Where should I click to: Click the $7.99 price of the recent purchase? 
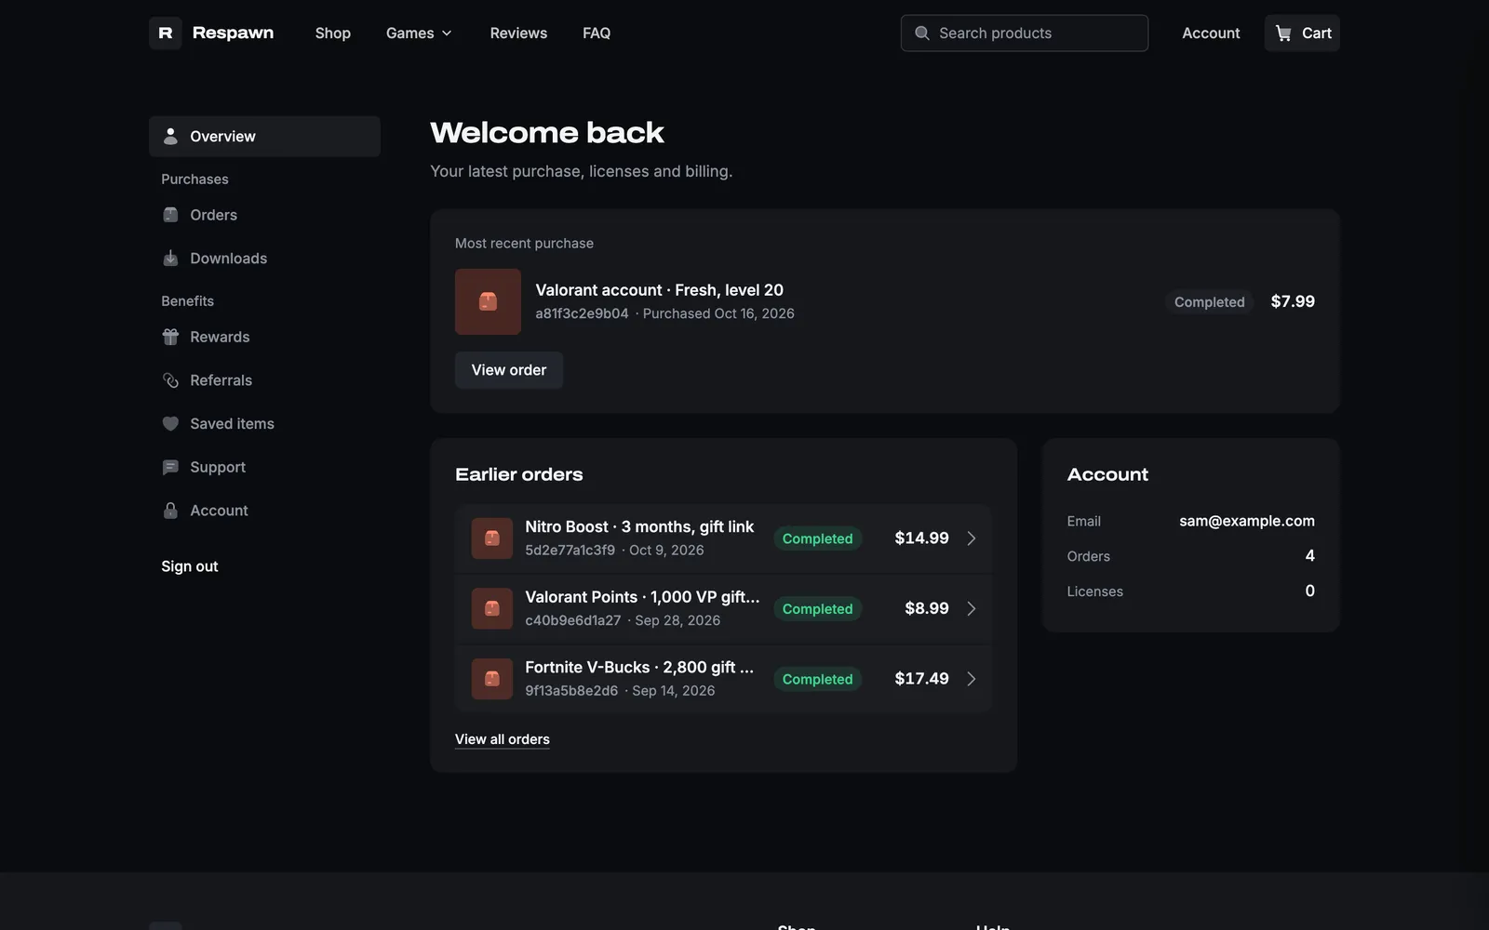1293,301
